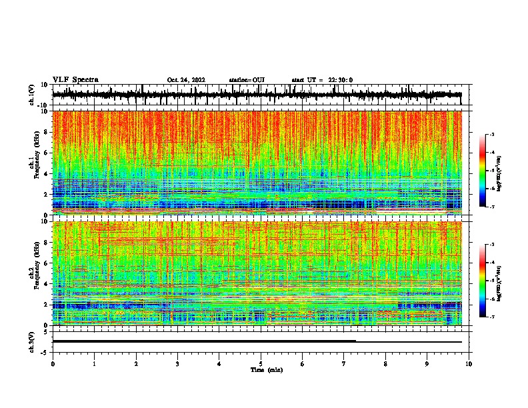
Task: Click the ch.1 color scale log(PSD) unit label
Action: click(499, 174)
